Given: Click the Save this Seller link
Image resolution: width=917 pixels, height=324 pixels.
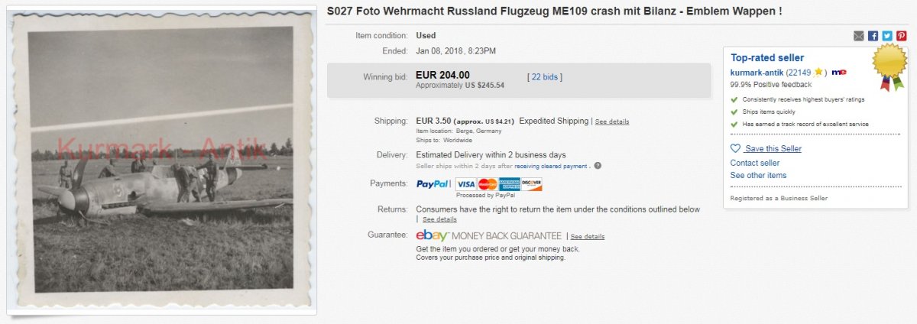Looking at the screenshot, I should pos(773,149).
